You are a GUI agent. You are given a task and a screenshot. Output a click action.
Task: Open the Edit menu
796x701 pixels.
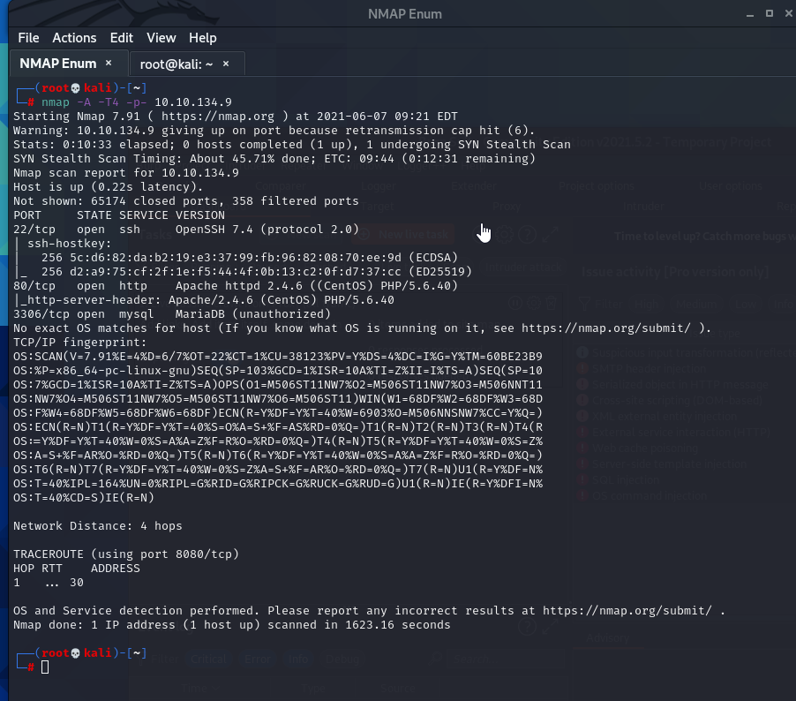tap(121, 38)
